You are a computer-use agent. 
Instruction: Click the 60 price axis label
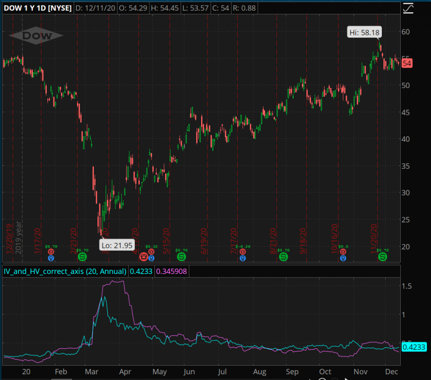coord(406,32)
